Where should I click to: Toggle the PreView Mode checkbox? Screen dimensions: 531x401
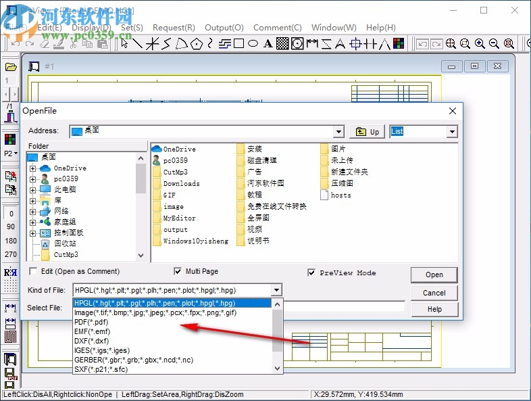pyautogui.click(x=311, y=273)
